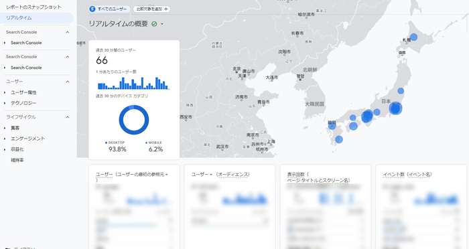This screenshot has height=249, width=469.
Task: Collapse the ライフサイクル section chevron
Action: tap(68, 117)
